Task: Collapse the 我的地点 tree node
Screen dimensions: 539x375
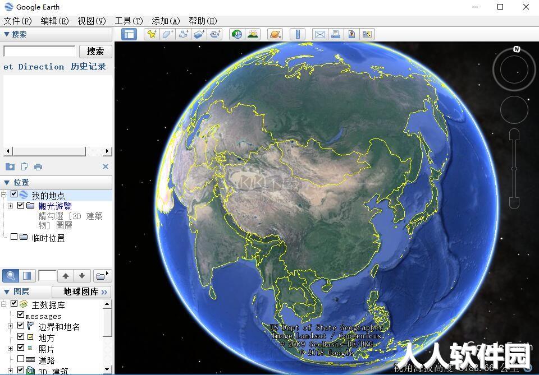Action: click(x=4, y=195)
